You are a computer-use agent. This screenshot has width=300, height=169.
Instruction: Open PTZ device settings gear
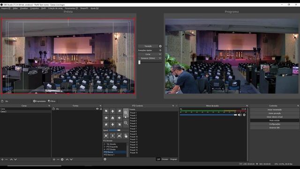pyautogui.click(x=105, y=159)
